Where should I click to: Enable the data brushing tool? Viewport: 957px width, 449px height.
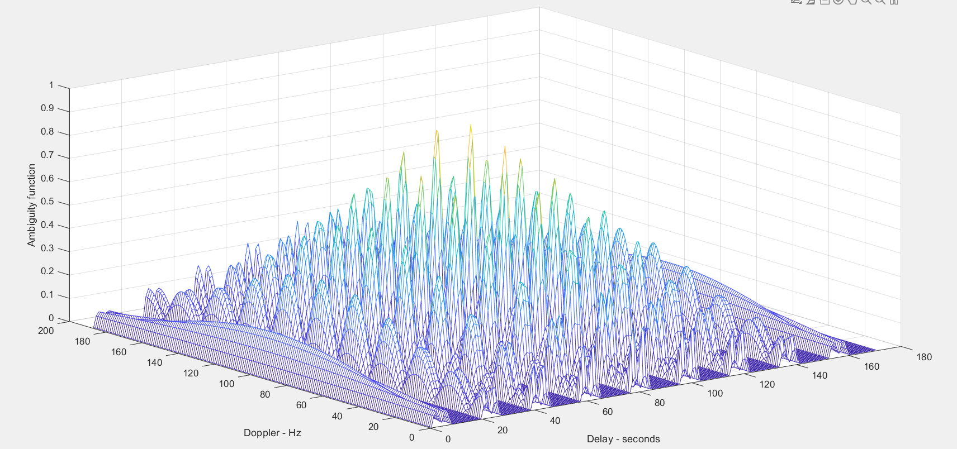pyautogui.click(x=811, y=2)
